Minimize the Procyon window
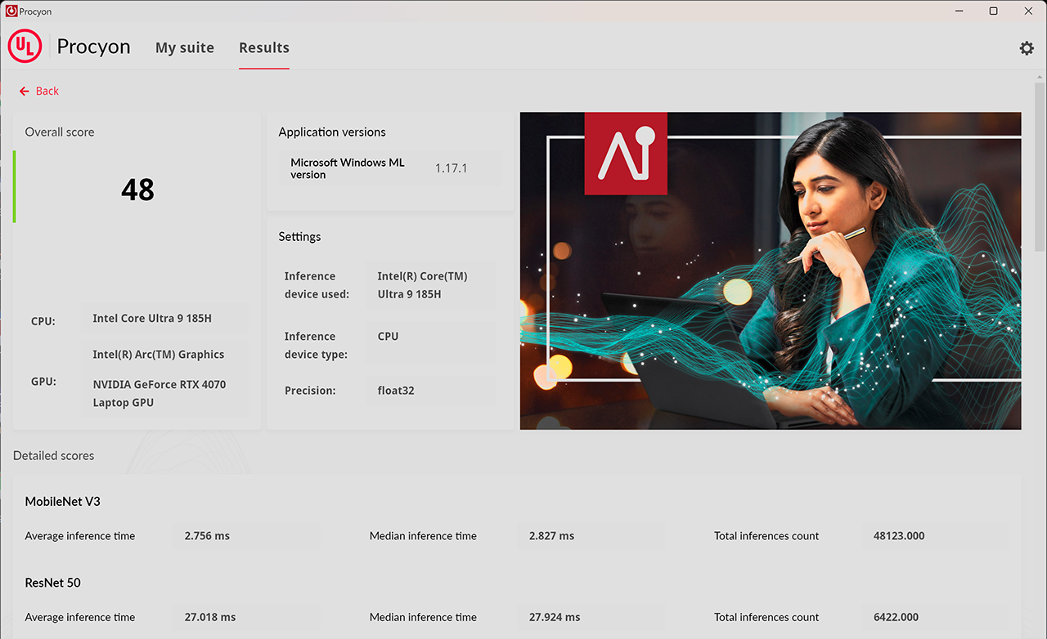This screenshot has width=1047, height=639. 958,11
